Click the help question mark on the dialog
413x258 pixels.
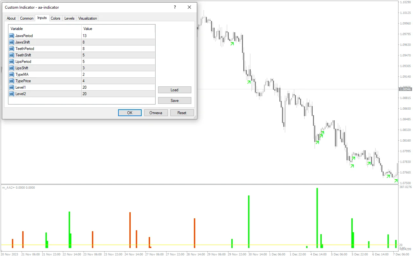pyautogui.click(x=175, y=7)
